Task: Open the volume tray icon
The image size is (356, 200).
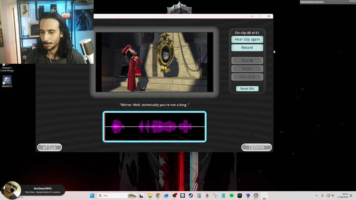Action: (333, 196)
